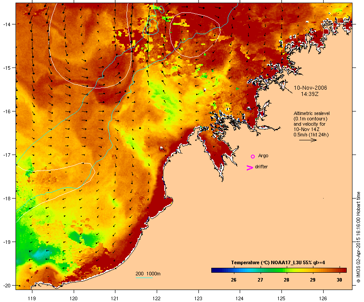Click the 120 longitude axis label
The width and height of the screenshot is (364, 302).
(x=74, y=298)
